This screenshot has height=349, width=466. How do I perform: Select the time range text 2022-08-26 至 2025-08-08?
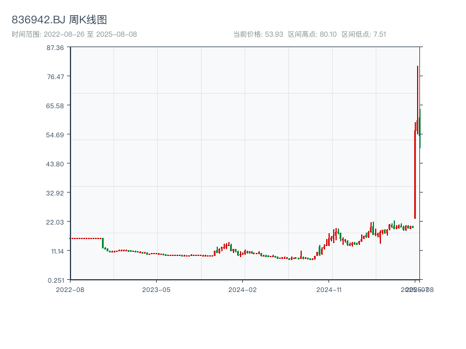[x=90, y=34]
